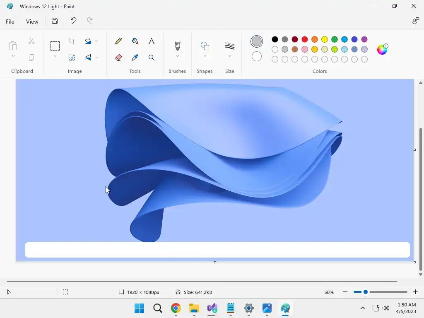Open the View menu

pyautogui.click(x=32, y=22)
